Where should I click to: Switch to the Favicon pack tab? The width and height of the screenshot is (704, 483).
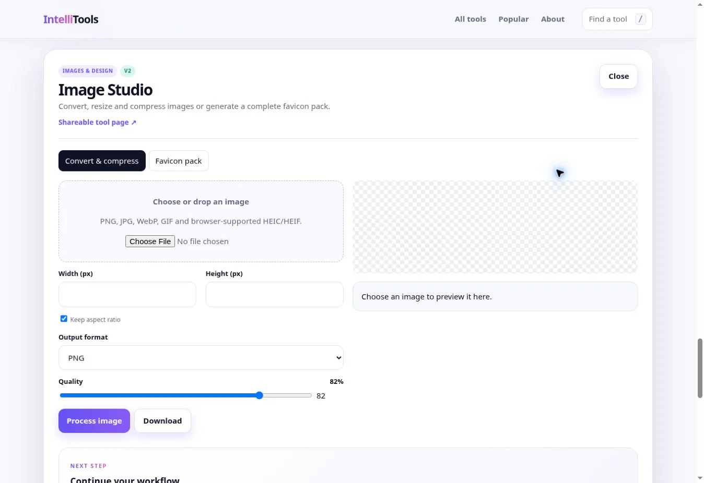click(179, 161)
